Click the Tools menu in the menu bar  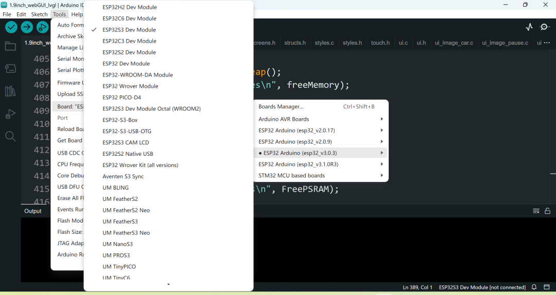(60, 14)
